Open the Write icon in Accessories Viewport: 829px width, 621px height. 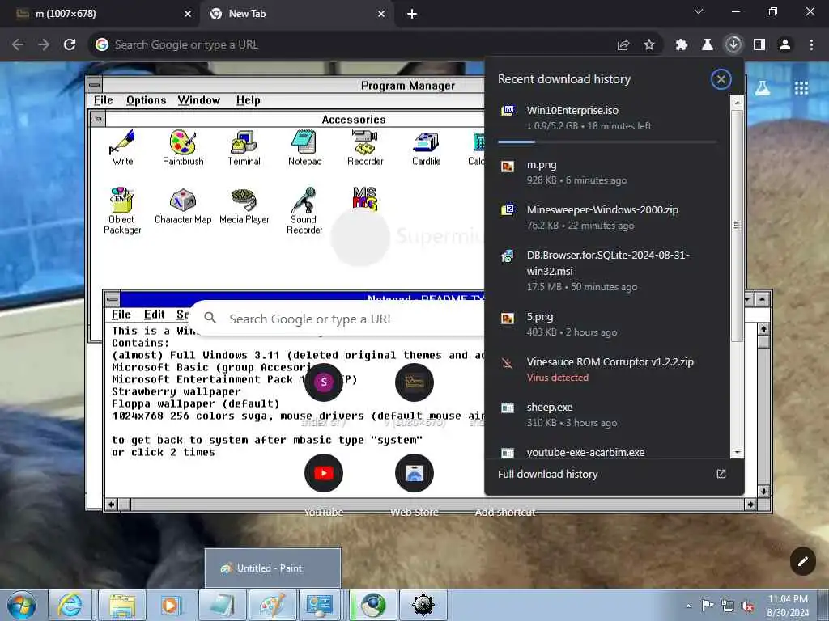pos(122,147)
